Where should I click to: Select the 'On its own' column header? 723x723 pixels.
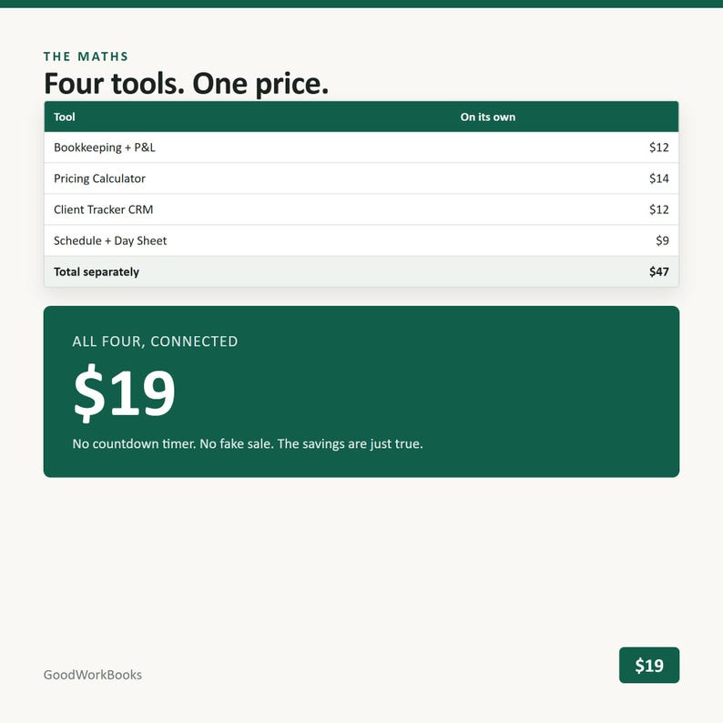[487, 117]
